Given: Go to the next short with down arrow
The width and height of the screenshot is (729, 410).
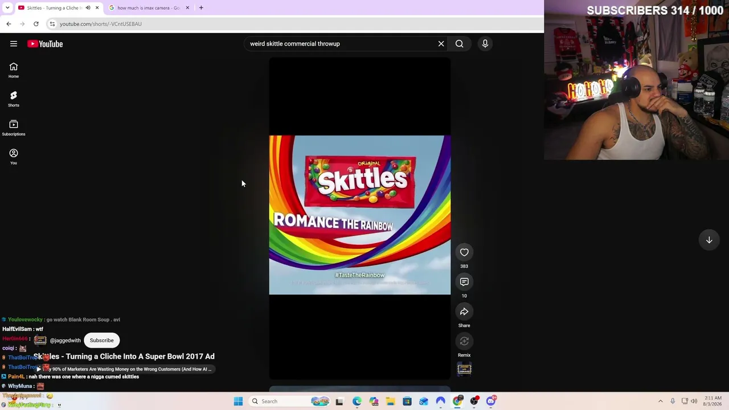Looking at the screenshot, I should click(709, 240).
